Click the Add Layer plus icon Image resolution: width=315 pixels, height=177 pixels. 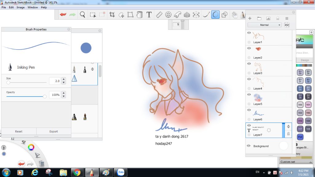coord(250,18)
